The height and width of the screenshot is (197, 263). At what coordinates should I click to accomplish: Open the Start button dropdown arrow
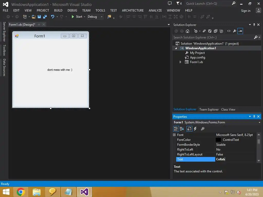(84, 17)
